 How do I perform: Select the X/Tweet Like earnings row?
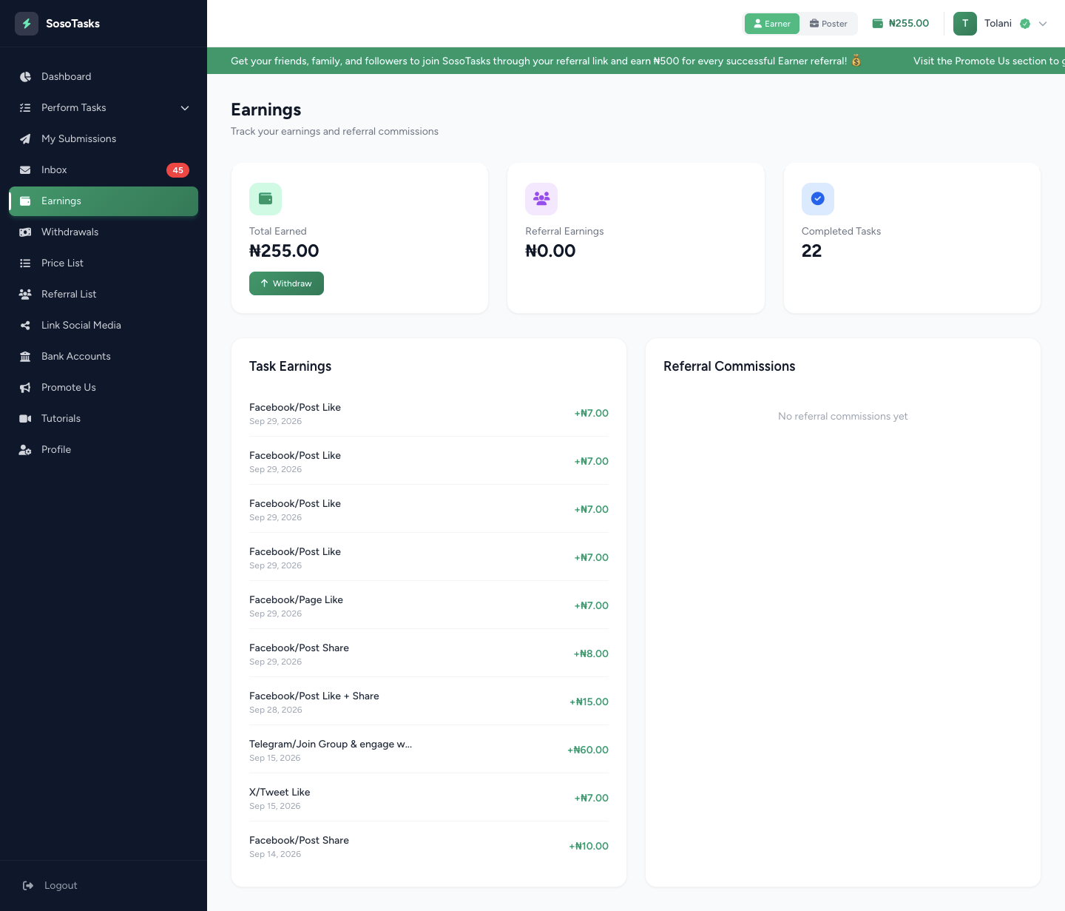point(429,798)
